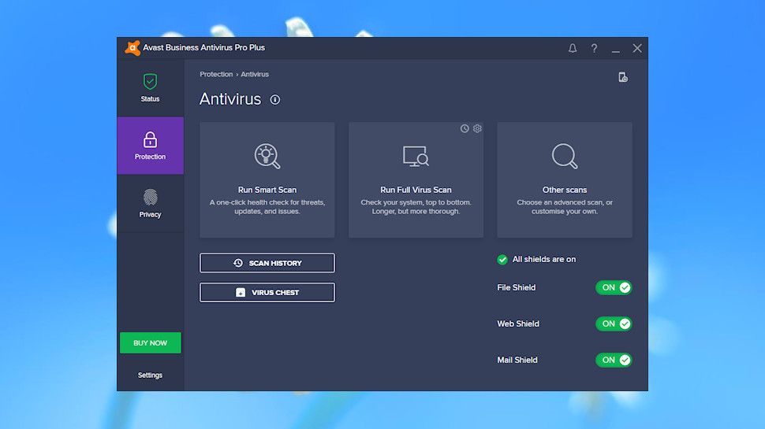The width and height of the screenshot is (765, 429).
Task: Open the Status tab in sidebar
Action: pos(151,88)
